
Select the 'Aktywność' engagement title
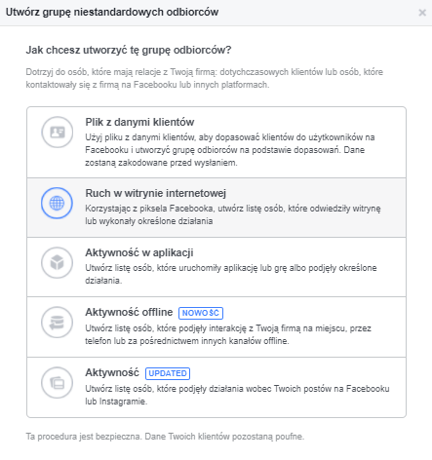(112, 372)
